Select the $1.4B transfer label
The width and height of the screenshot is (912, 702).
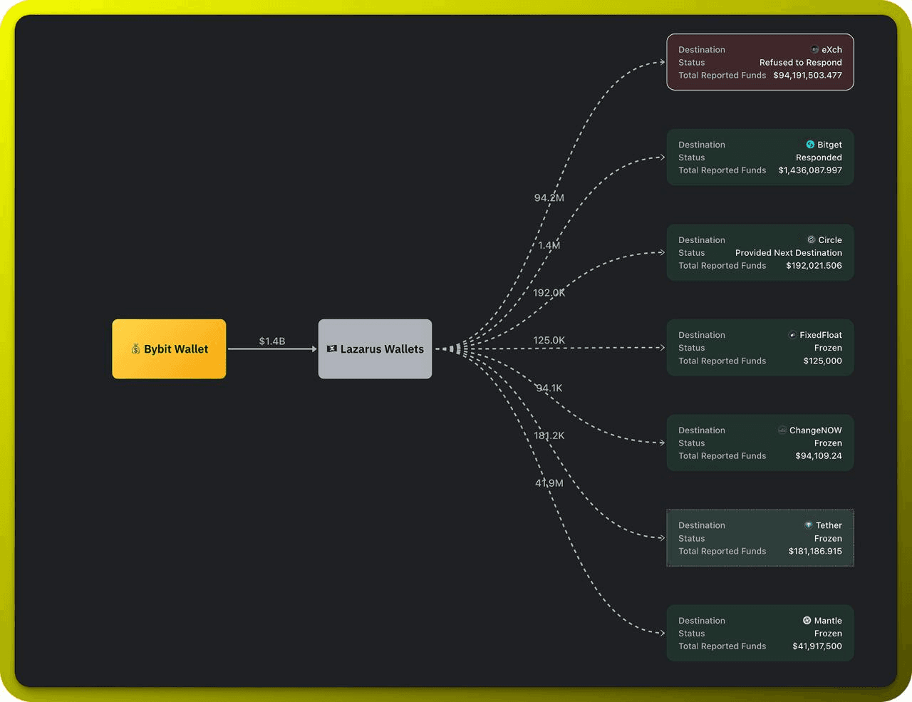coord(272,341)
